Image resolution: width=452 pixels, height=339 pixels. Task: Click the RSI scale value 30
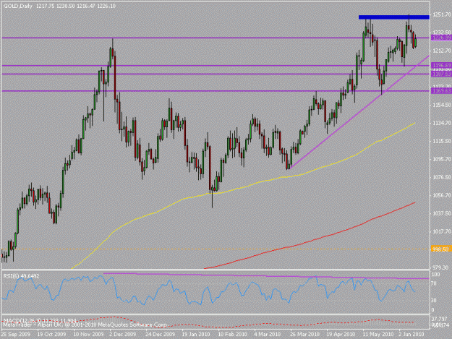434,301
